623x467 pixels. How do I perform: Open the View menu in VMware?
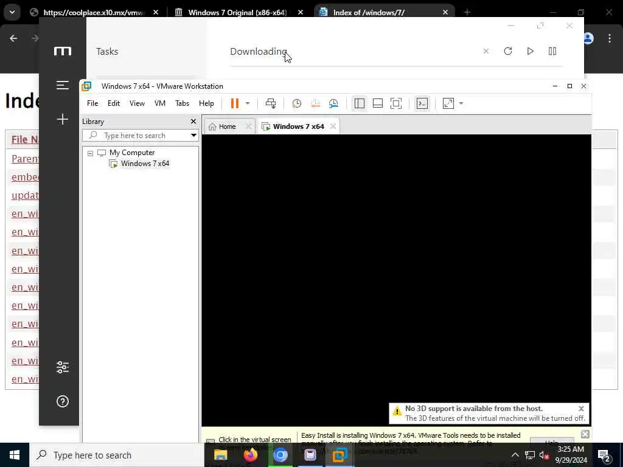(137, 103)
